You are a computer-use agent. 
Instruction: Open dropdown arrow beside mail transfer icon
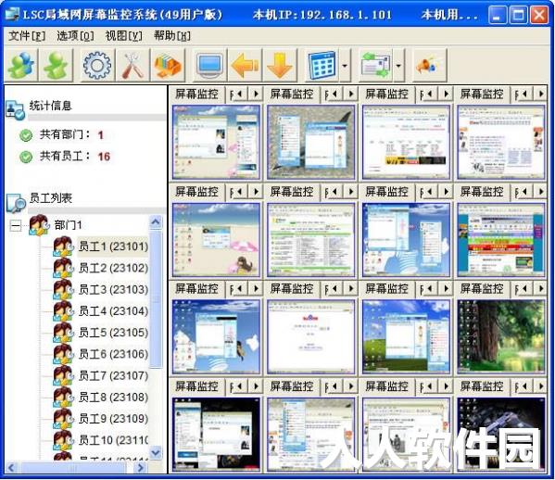pyautogui.click(x=398, y=66)
